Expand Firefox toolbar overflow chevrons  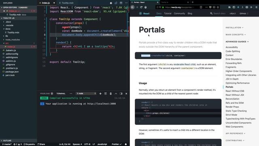pos(251,7)
